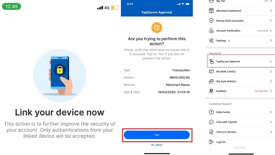Image resolution: width=275 pixels, height=155 pixels.
Task: Select the Account Verification person icon
Action: coord(211,30)
